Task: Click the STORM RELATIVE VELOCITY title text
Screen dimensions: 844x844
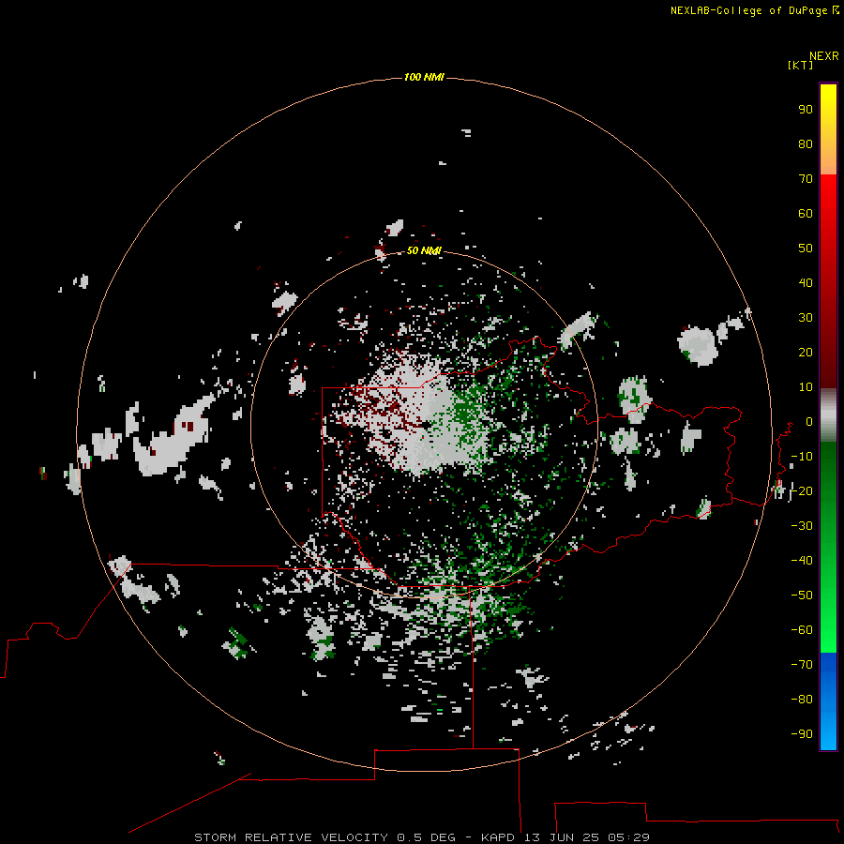Action: (291, 837)
